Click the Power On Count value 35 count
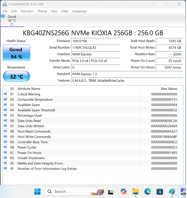This screenshot has width=187, height=198. click(169, 61)
